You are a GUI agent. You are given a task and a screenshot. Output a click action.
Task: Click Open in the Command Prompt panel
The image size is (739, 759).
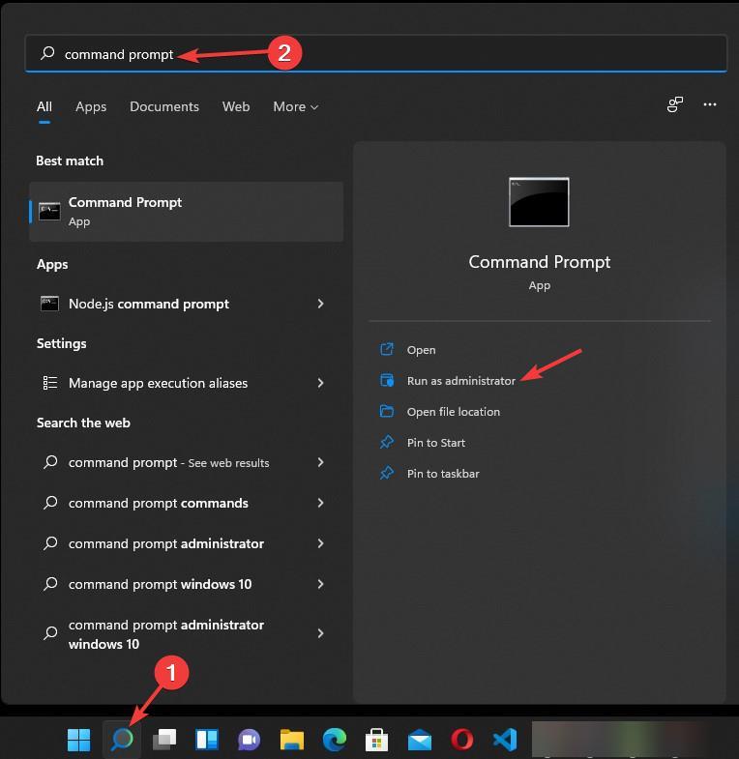(x=421, y=350)
